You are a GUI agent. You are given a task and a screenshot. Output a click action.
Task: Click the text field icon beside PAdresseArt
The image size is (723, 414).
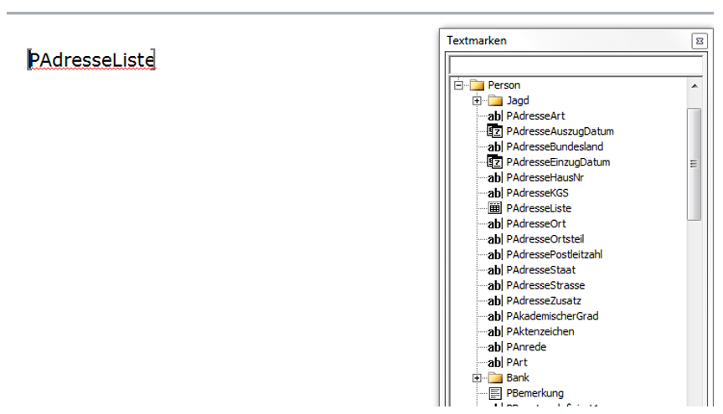494,116
